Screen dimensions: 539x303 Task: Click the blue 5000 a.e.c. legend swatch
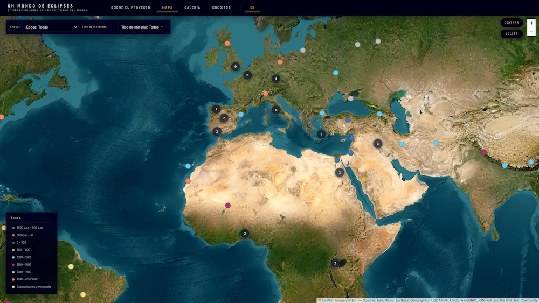13,228
